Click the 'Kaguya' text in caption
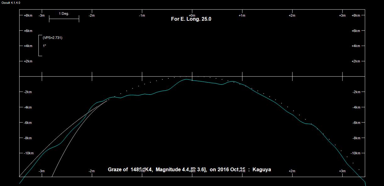384x186 pixels. 261,170
